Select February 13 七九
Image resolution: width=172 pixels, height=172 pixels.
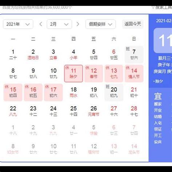[x=114, y=73]
